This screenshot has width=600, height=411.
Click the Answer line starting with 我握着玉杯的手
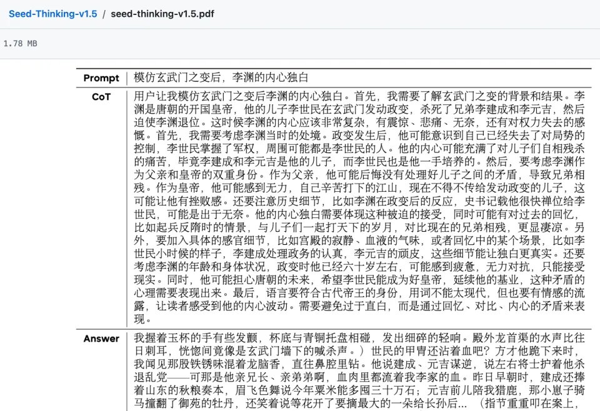coord(359,339)
